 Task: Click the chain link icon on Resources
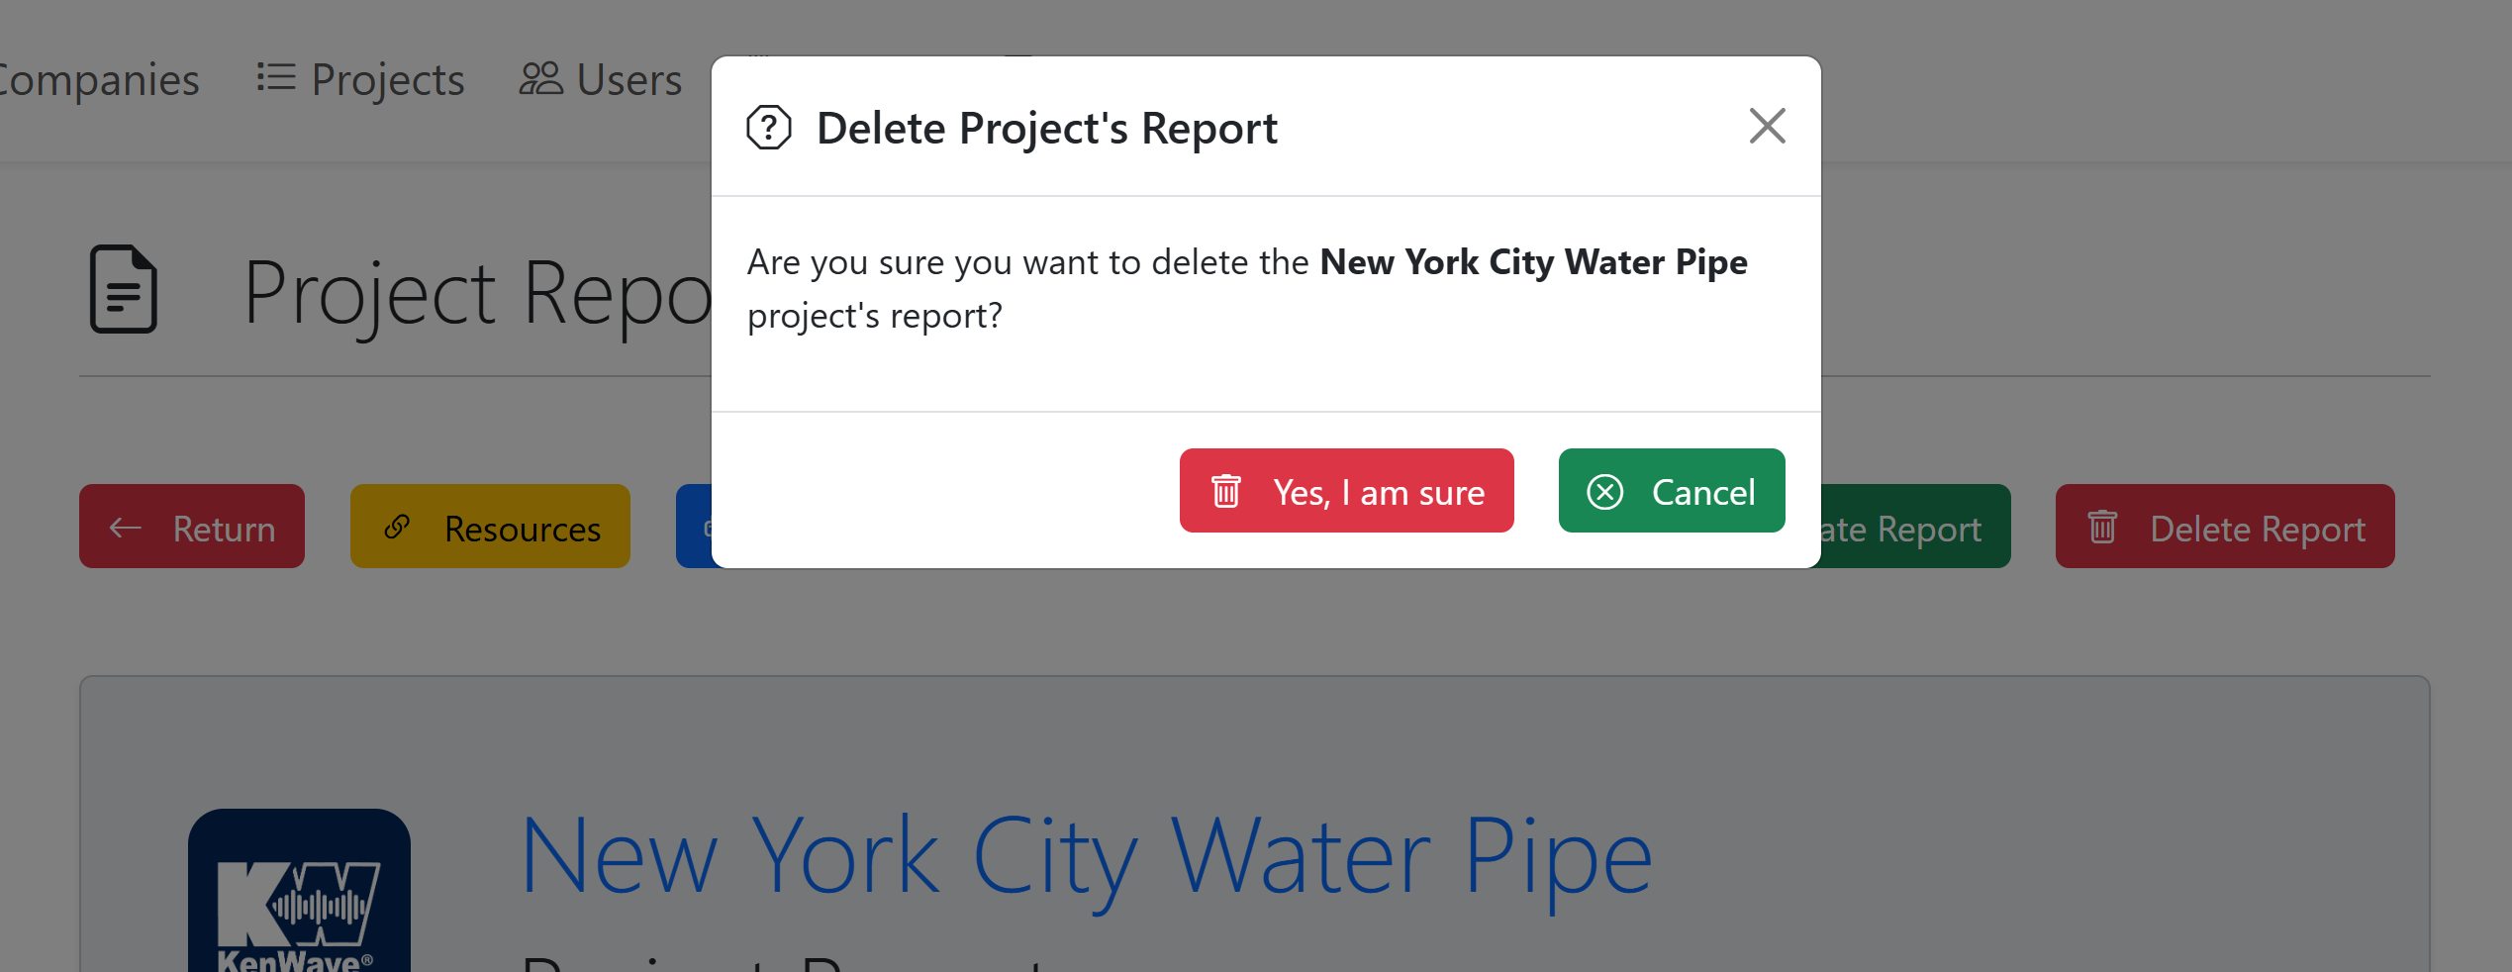click(397, 527)
